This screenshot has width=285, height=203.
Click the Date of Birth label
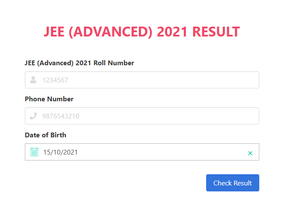[x=45, y=135]
